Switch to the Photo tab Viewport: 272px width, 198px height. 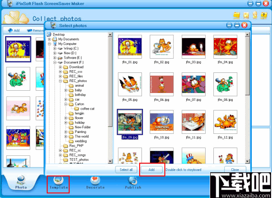tap(21, 182)
